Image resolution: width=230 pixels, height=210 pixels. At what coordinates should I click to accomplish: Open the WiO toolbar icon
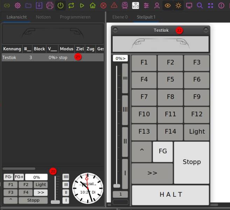point(135,6)
